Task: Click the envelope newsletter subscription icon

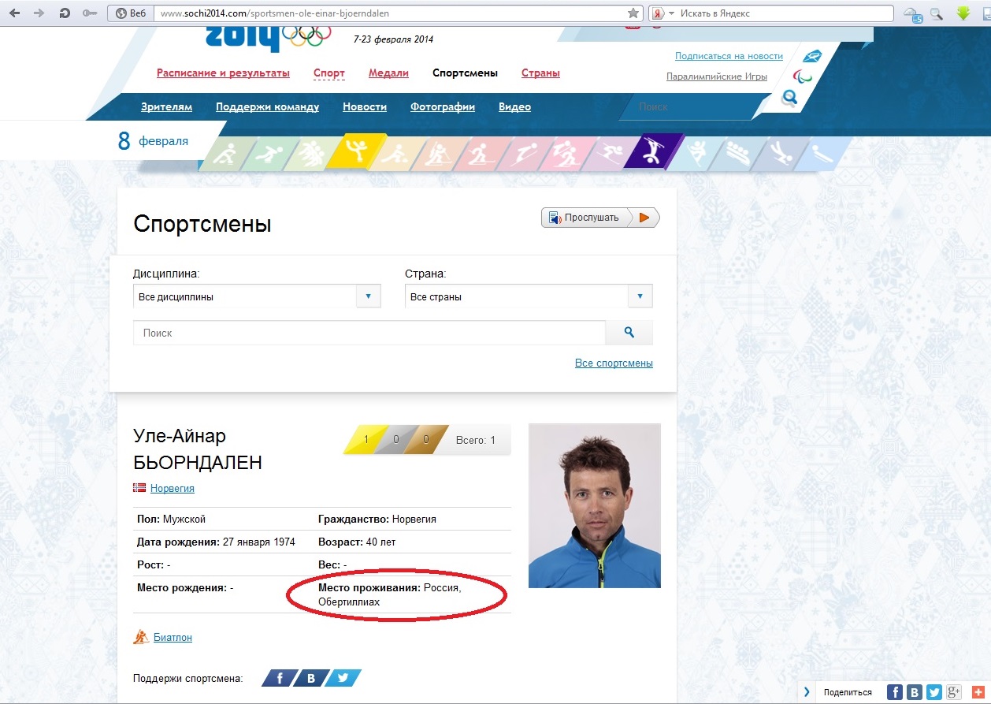Action: 811,56
